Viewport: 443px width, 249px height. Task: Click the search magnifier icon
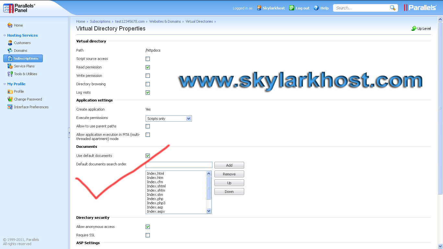pos(392,8)
